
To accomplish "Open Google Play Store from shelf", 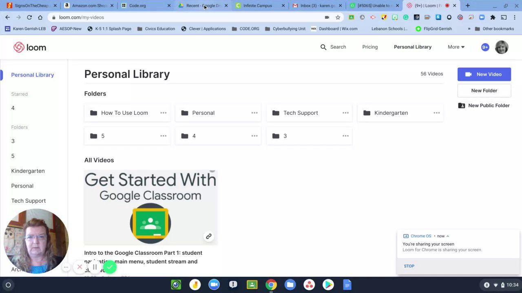I will click(x=328, y=285).
